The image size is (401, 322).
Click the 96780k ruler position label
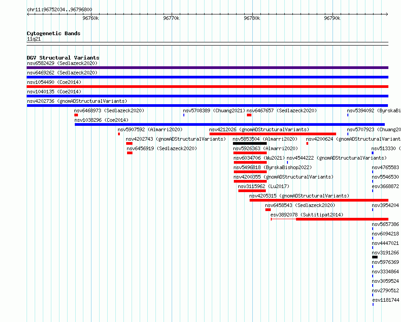(252, 18)
